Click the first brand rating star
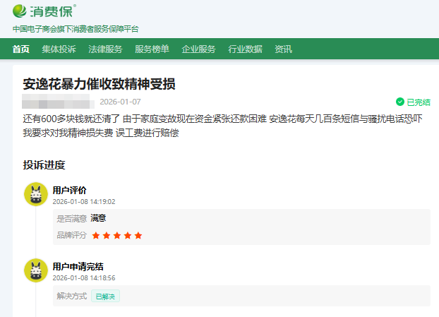The width and height of the screenshot is (439, 317). (96, 235)
